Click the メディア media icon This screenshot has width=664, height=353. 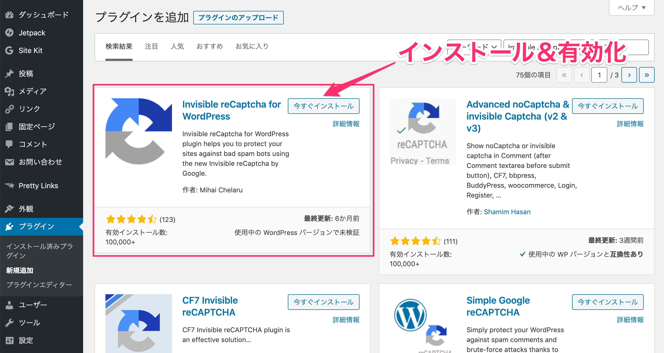coord(9,91)
